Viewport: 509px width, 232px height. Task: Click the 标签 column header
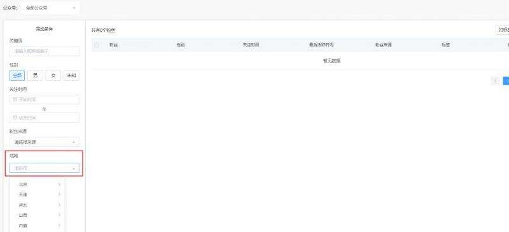point(446,45)
